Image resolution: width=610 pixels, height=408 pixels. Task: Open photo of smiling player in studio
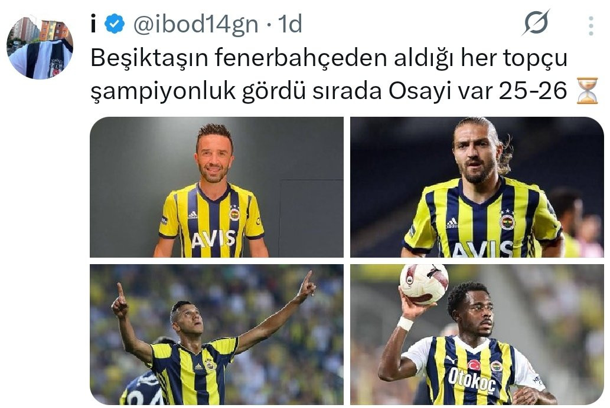click(x=217, y=187)
